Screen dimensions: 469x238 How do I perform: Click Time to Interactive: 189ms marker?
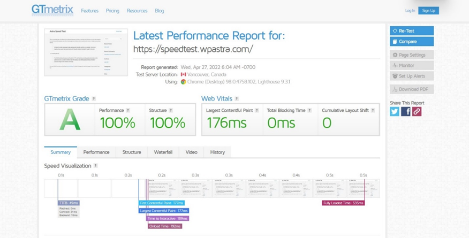coord(168,219)
